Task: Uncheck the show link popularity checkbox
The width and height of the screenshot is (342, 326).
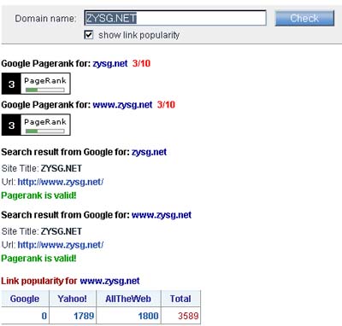Action: click(x=89, y=35)
